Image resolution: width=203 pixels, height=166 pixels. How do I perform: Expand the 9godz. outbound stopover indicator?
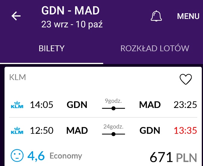coord(114,104)
